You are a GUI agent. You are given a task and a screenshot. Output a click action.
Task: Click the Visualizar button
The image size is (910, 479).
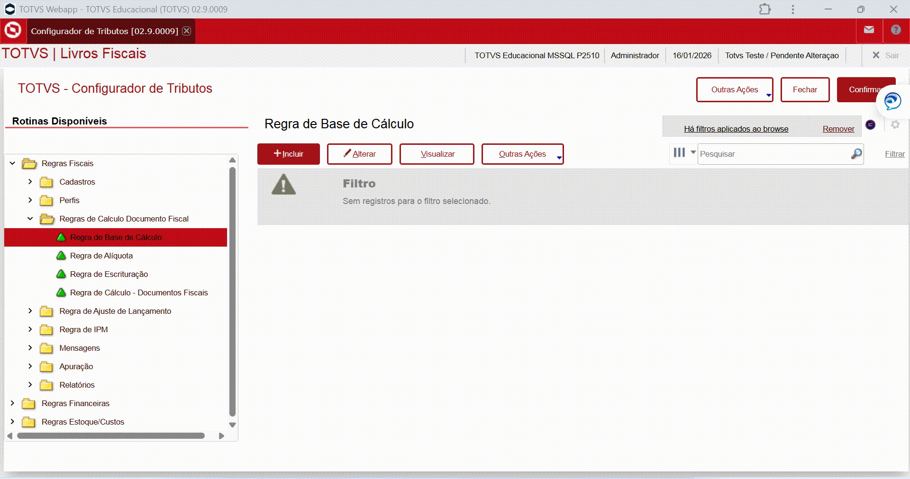437,154
